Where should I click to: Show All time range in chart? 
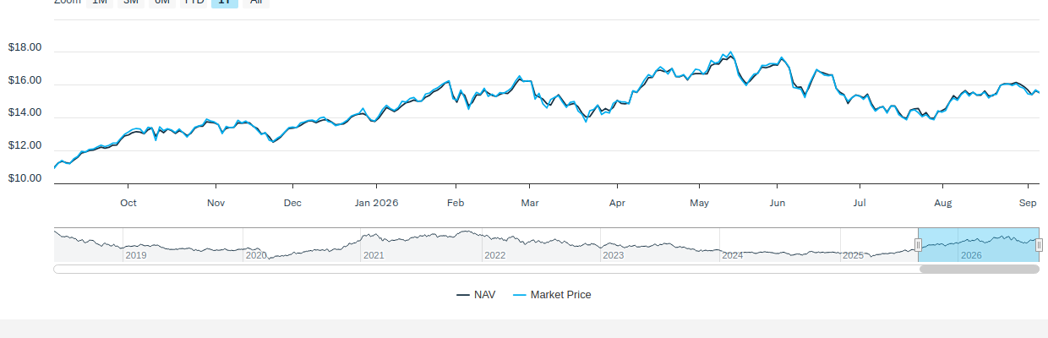[x=256, y=3]
